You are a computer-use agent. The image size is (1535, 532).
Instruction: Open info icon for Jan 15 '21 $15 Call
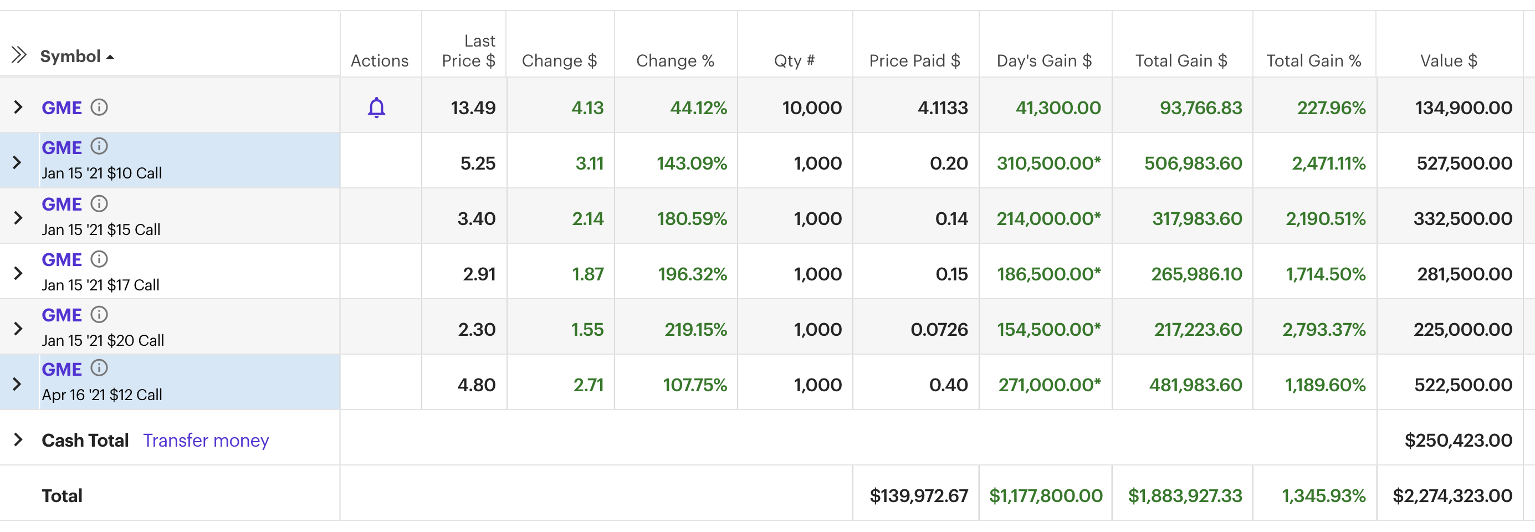click(99, 204)
